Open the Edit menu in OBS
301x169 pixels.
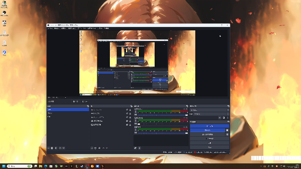point(56,28)
